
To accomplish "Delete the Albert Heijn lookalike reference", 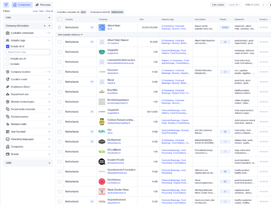I will 59,28.
